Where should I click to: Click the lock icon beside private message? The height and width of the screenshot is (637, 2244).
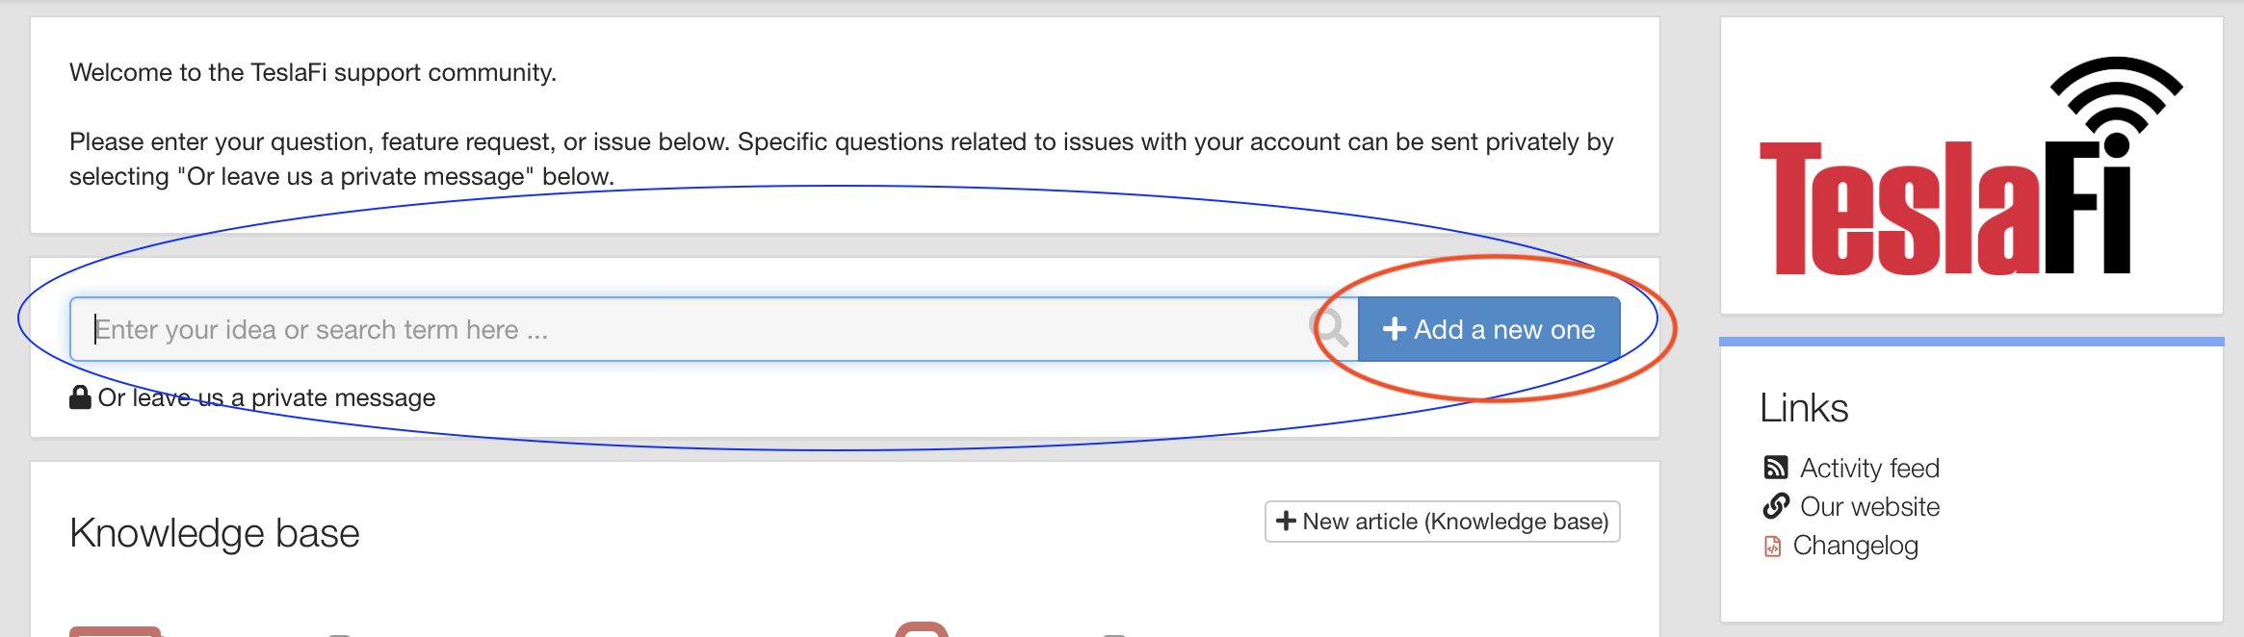pos(80,397)
